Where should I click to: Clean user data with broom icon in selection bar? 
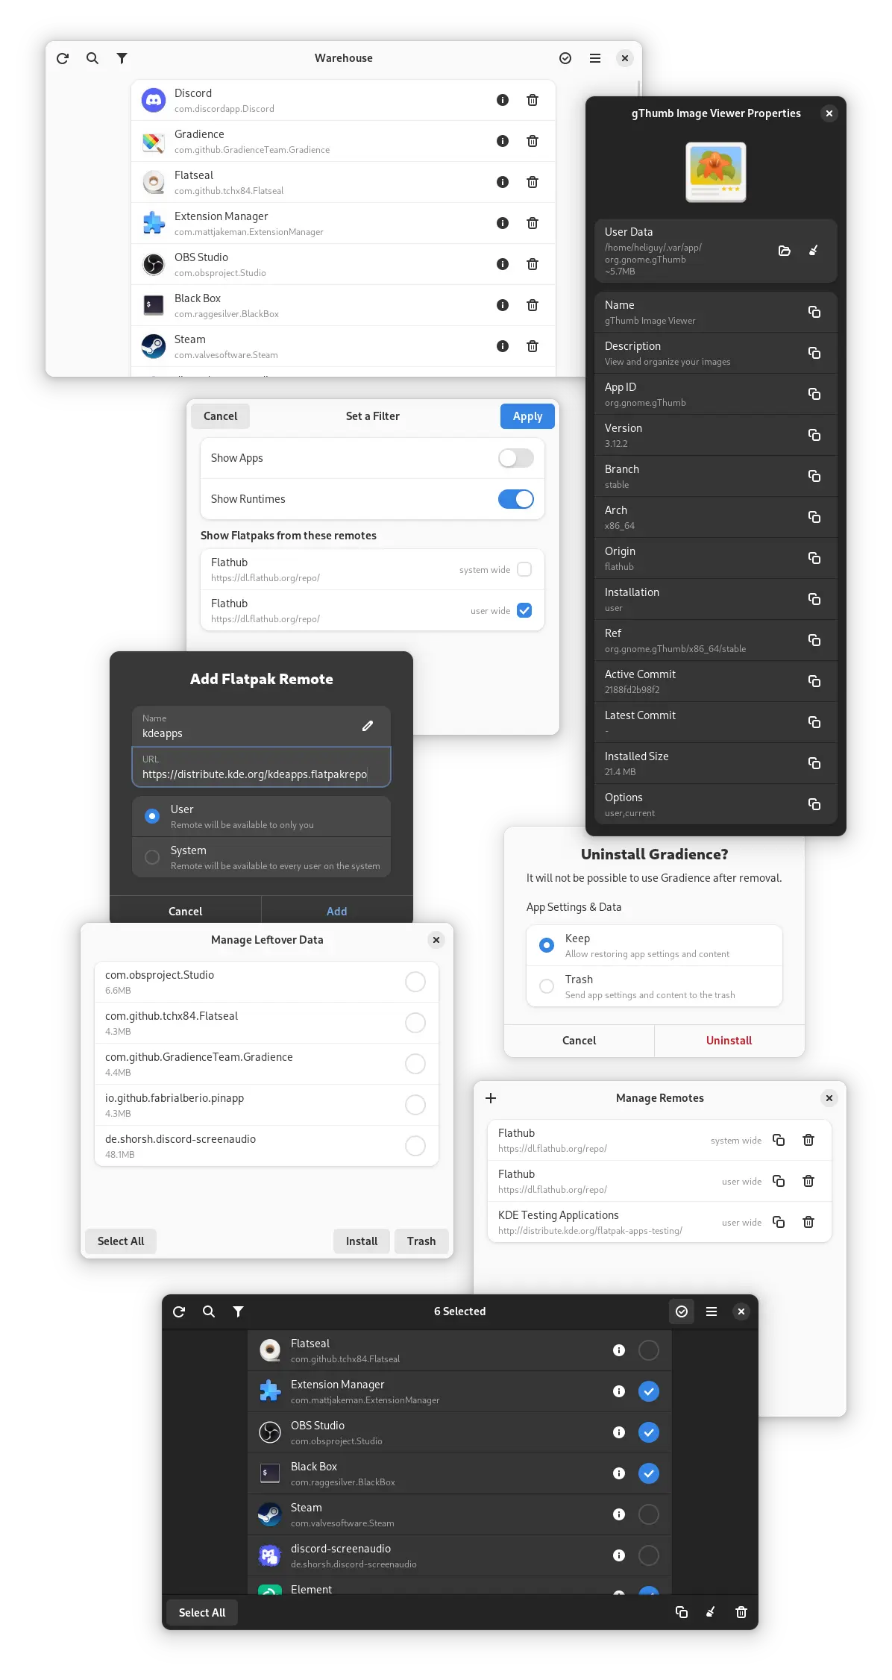pyautogui.click(x=711, y=1612)
